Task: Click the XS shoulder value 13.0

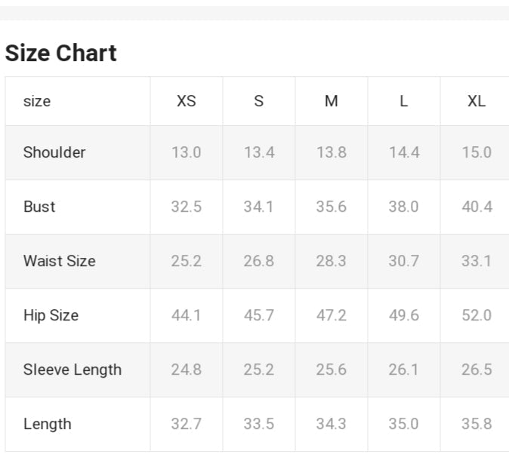Action: 187,152
